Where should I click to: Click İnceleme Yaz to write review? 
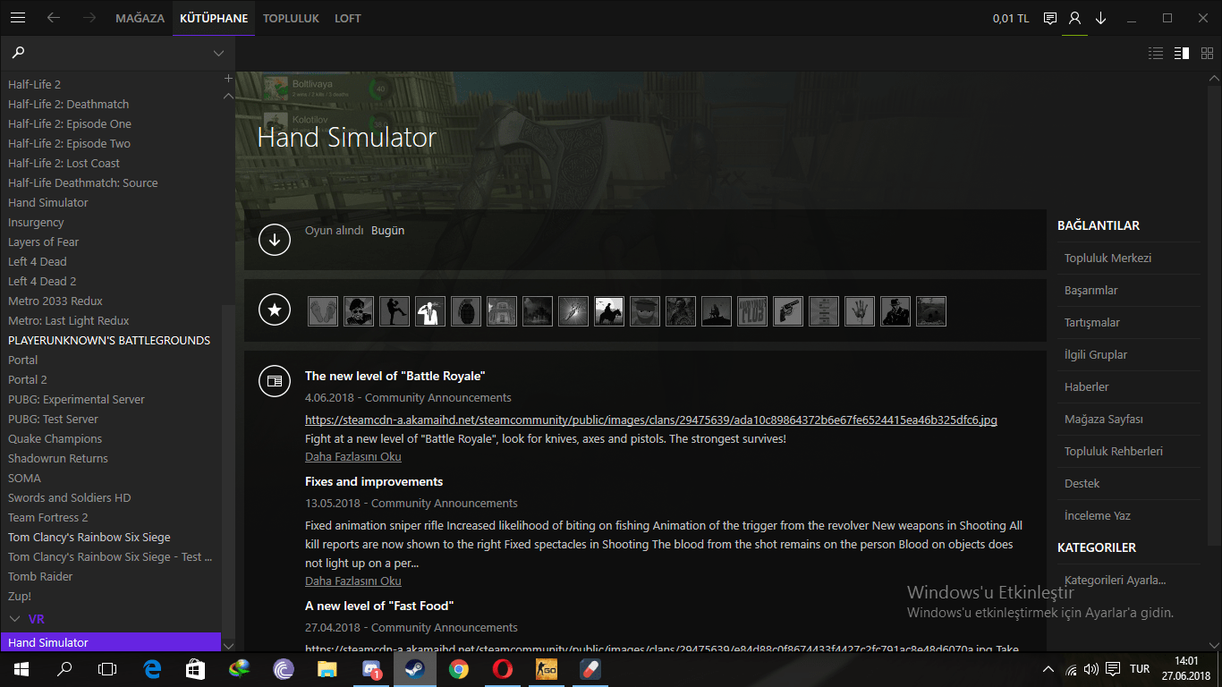1098,515
